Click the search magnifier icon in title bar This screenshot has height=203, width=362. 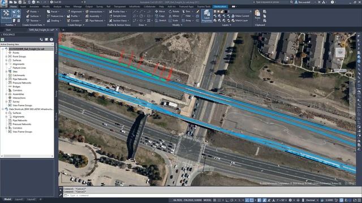tap(291, 2)
